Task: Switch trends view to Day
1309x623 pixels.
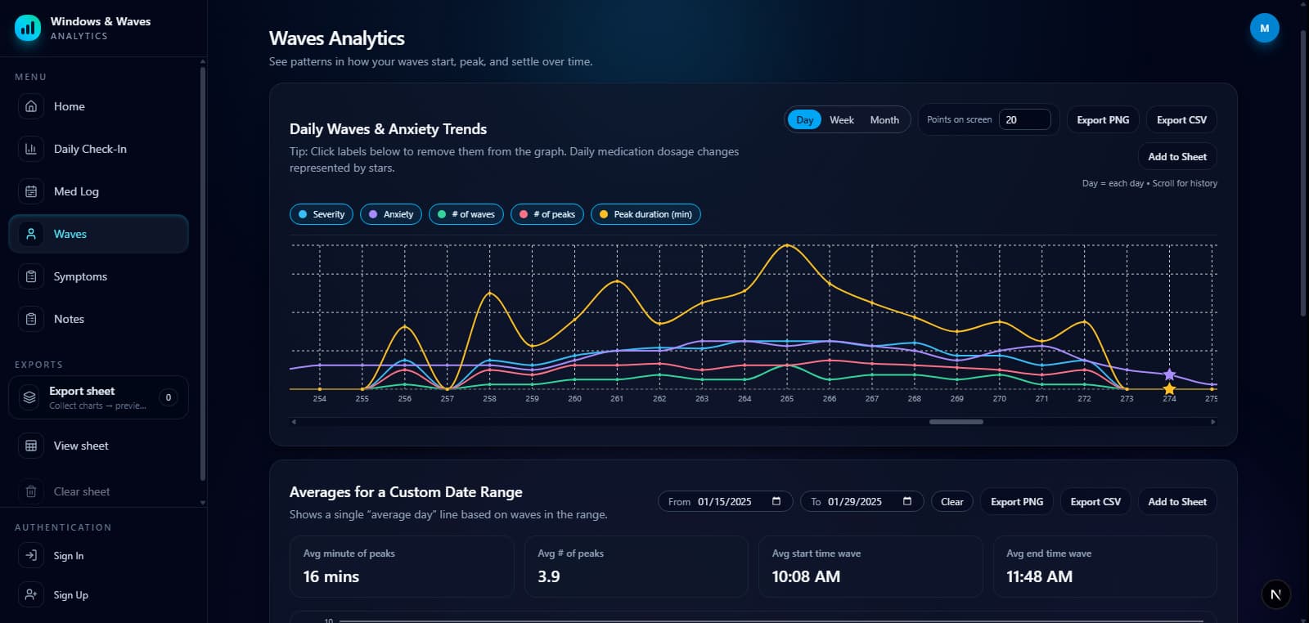Action: pos(804,119)
